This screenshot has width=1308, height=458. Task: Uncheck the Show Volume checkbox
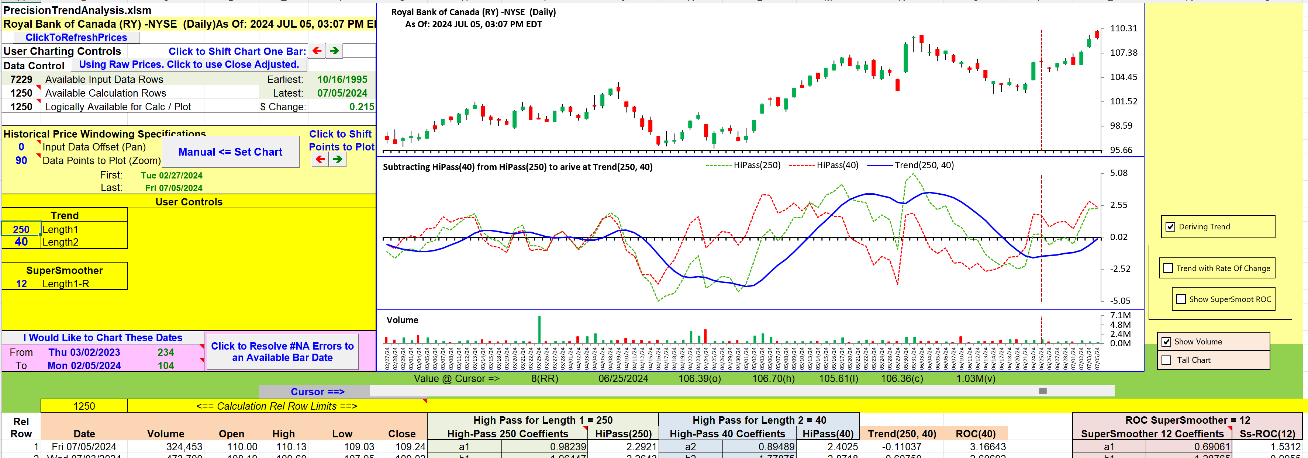pos(1166,342)
